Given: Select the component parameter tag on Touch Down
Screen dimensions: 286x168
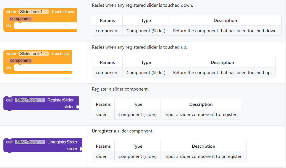Looking at the screenshot, I should (x=21, y=18).
